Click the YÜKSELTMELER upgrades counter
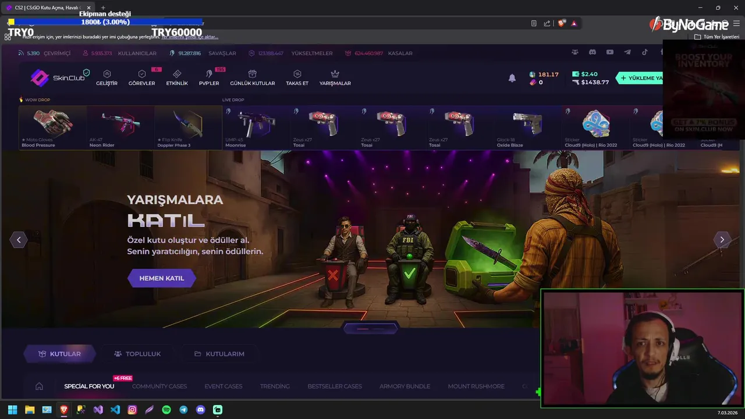The width and height of the screenshot is (745, 419). tap(290, 53)
